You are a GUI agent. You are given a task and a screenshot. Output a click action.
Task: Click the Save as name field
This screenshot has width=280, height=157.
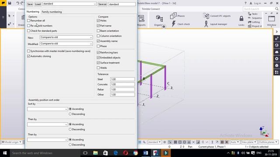[122, 4]
